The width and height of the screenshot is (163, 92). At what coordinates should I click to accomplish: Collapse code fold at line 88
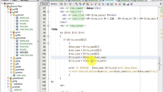(x=48, y=12)
